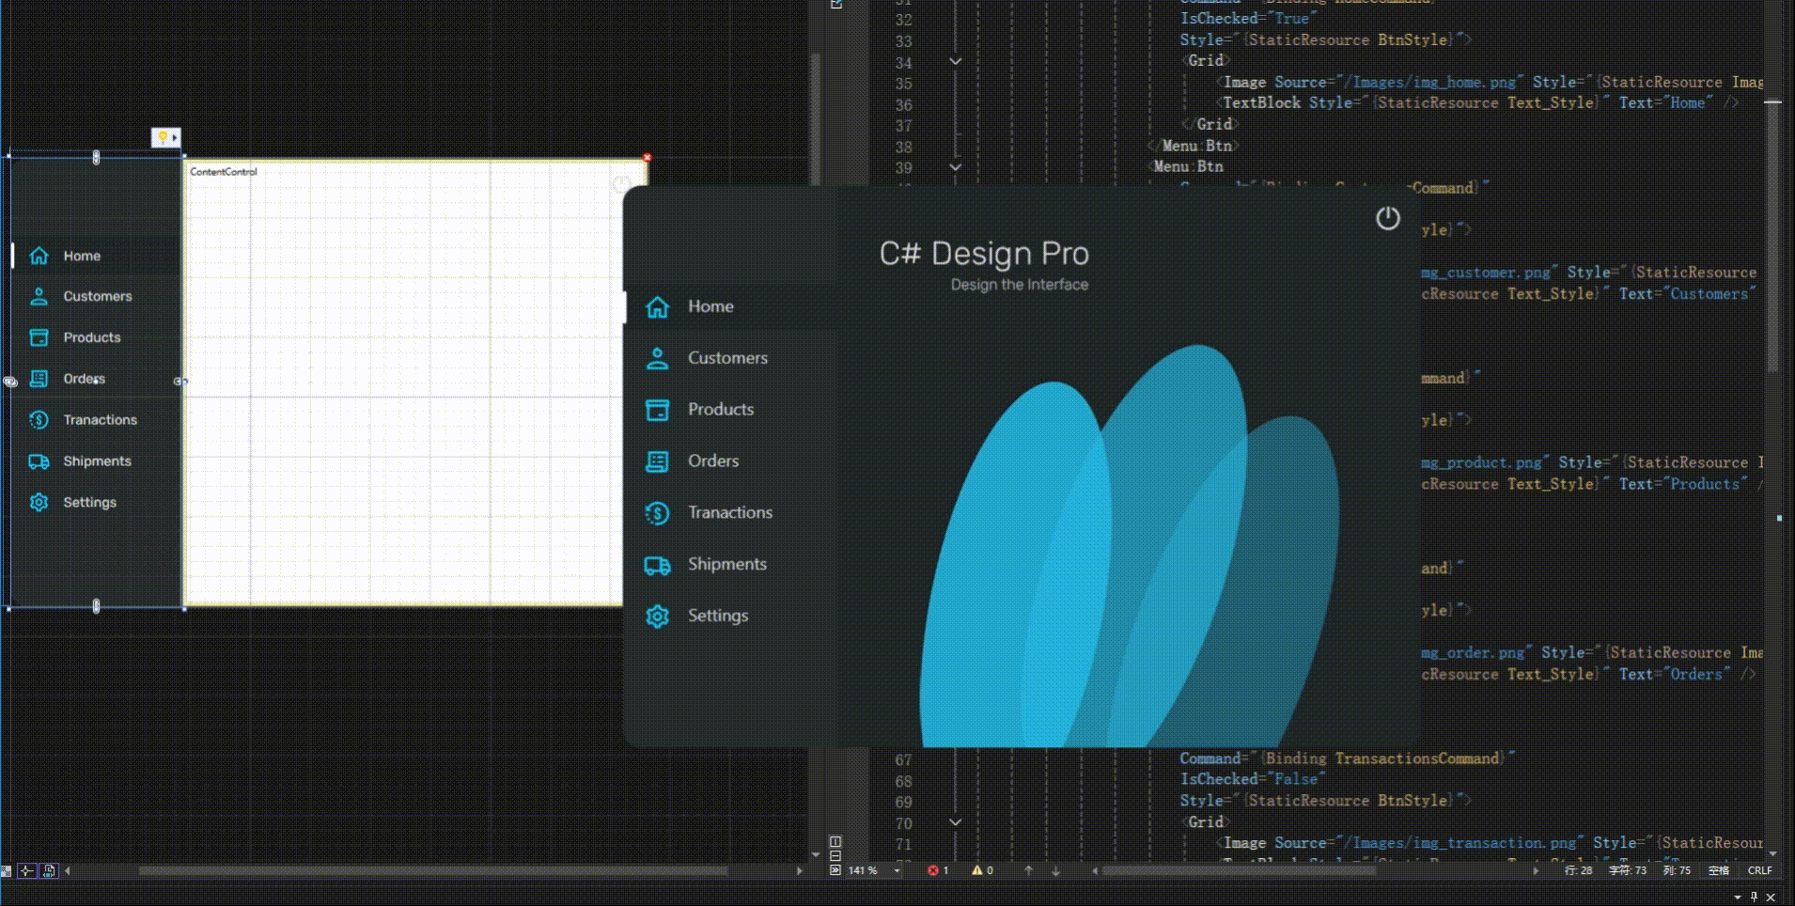Click designer scrollbar left arrow
1795x906 pixels.
point(68,871)
